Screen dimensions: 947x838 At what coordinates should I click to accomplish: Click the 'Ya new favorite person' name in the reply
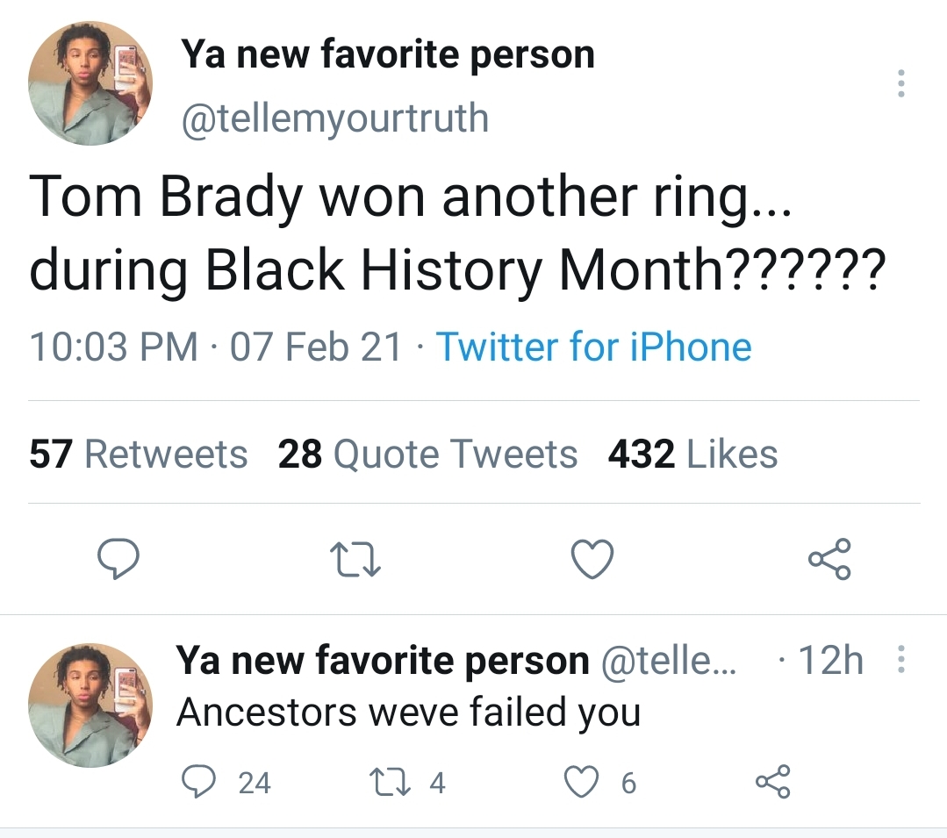(x=383, y=660)
